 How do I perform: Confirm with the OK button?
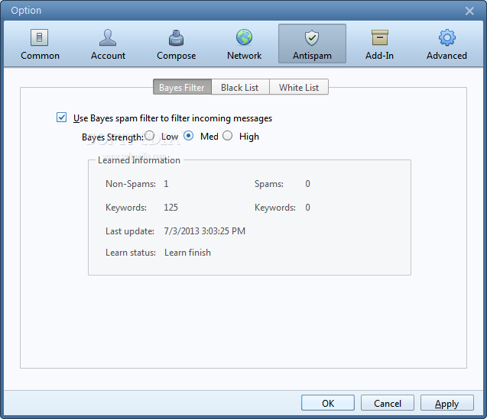[x=328, y=403]
